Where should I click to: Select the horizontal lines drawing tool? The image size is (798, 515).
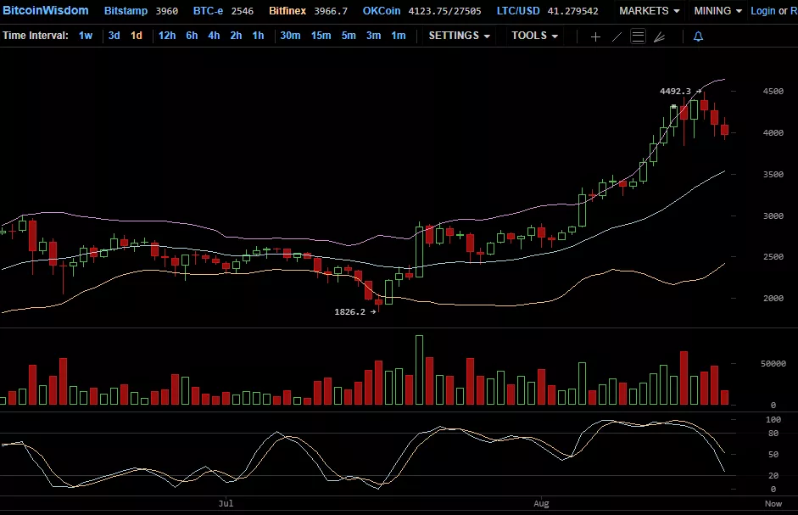[638, 36]
